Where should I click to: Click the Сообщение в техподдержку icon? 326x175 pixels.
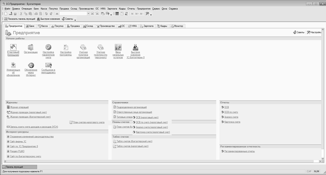(48, 65)
